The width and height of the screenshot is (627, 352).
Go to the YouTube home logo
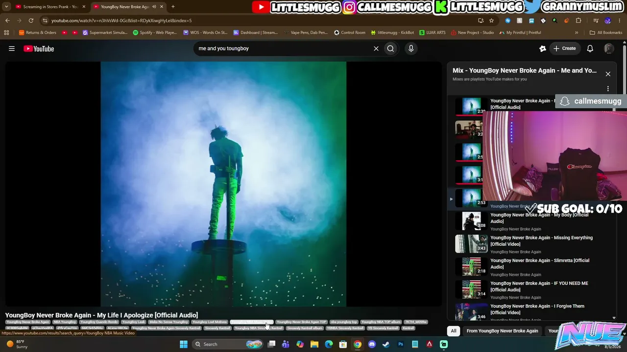click(x=39, y=48)
